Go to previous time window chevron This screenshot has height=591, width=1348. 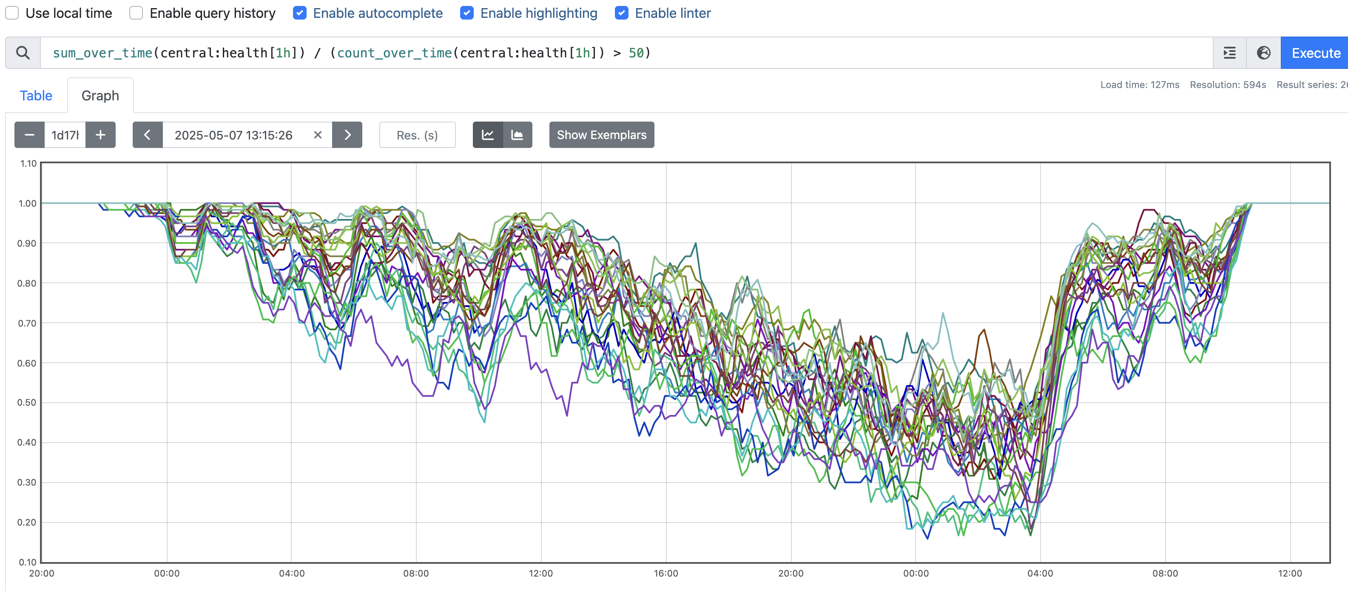point(148,135)
